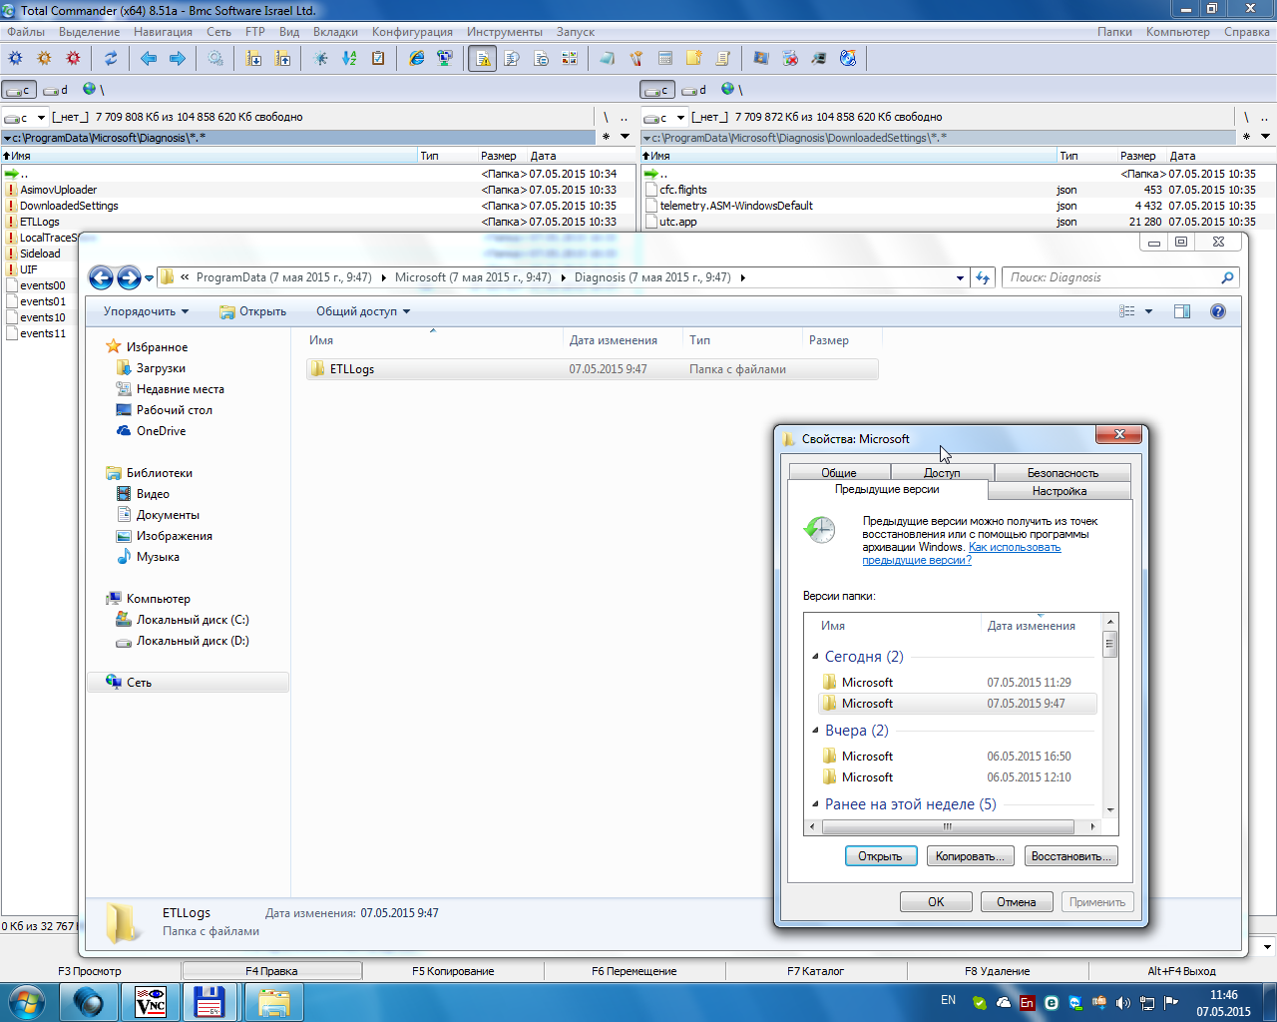
Task: Click the Восстановить... button
Action: [x=1071, y=856]
